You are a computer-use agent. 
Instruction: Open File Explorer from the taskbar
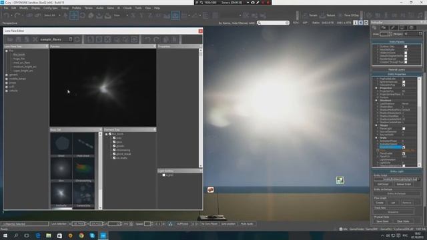tap(49, 235)
